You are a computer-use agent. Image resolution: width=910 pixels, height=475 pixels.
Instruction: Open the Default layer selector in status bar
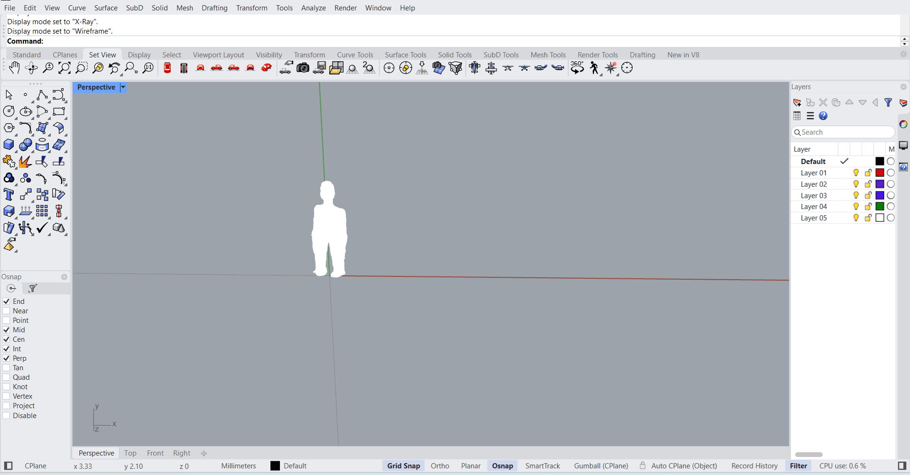pos(288,466)
